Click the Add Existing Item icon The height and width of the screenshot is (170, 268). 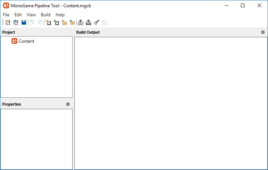coord(56,22)
